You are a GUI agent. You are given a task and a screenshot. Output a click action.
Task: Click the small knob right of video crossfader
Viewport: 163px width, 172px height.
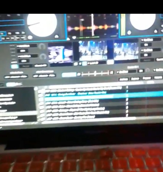click(147, 70)
